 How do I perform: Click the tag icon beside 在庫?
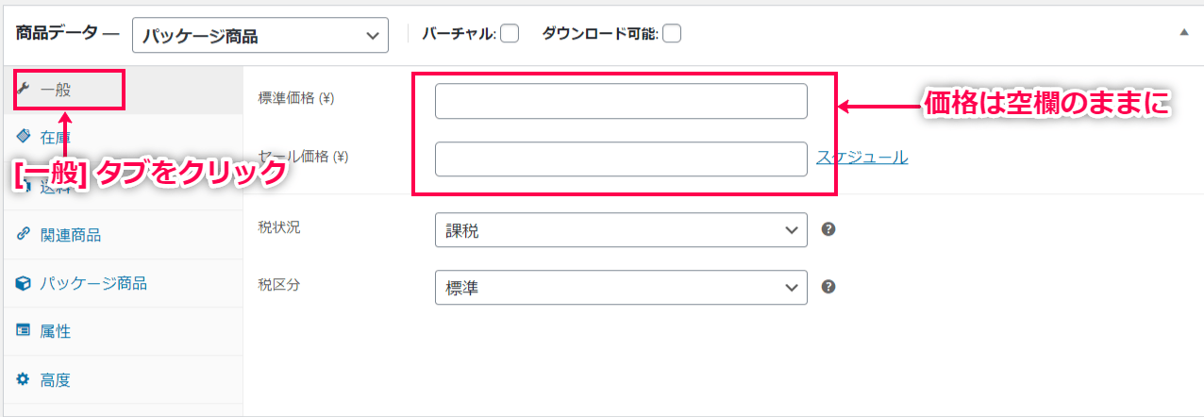(24, 136)
